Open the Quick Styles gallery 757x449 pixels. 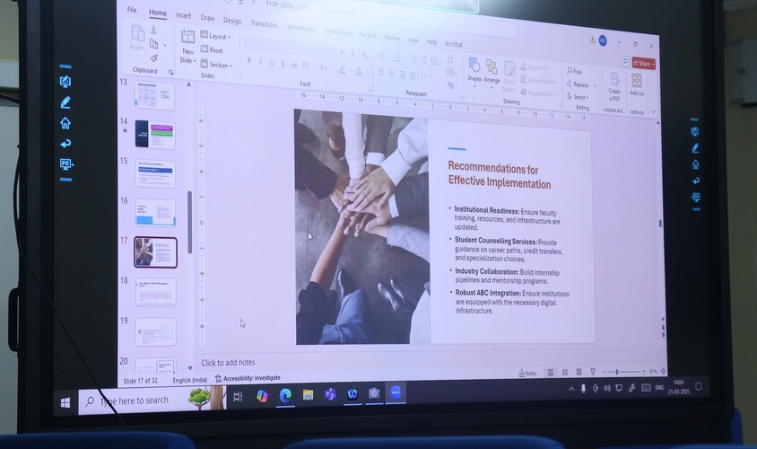click(x=509, y=76)
